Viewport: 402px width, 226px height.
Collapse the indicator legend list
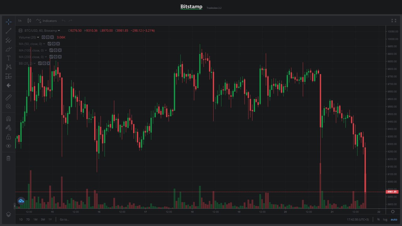pos(20,30)
